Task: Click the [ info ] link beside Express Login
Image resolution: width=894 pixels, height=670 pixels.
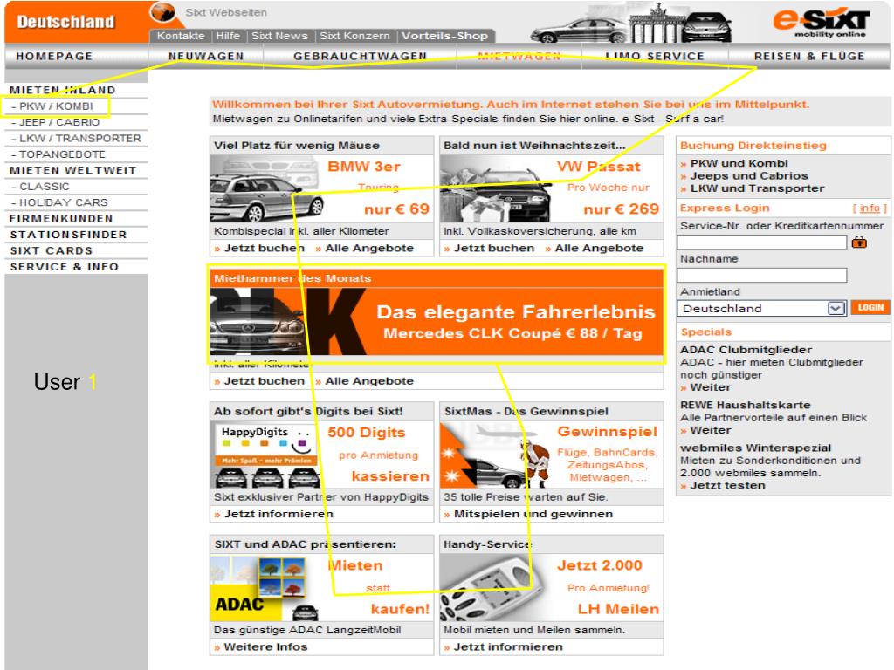Action: [x=870, y=209]
